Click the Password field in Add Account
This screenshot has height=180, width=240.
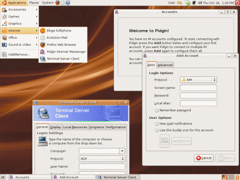click(198, 96)
